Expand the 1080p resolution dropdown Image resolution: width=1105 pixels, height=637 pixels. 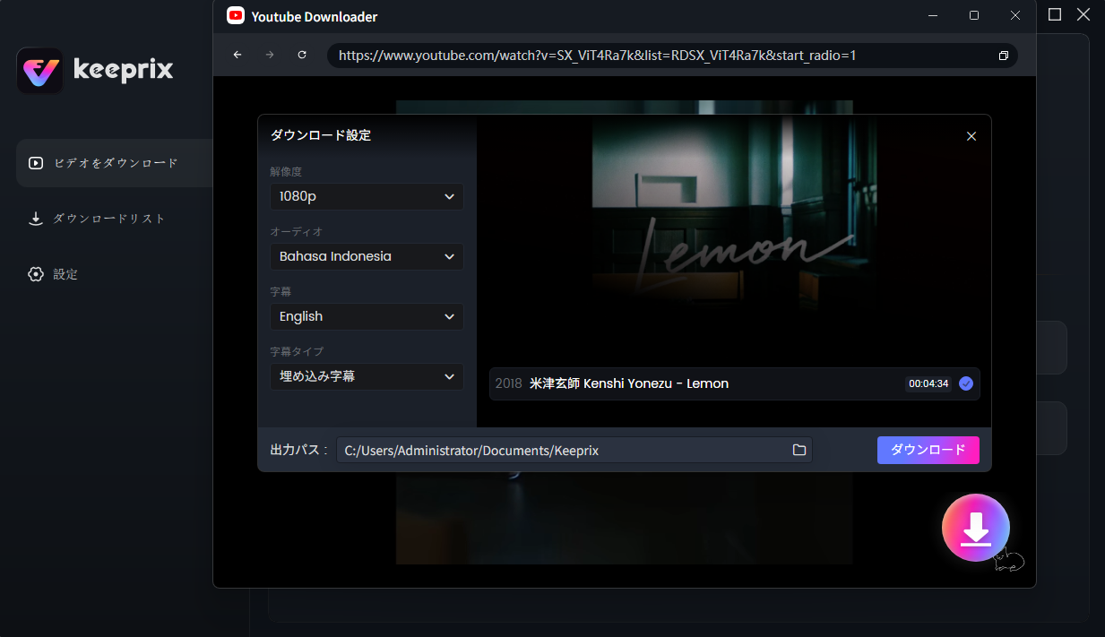[x=367, y=197]
